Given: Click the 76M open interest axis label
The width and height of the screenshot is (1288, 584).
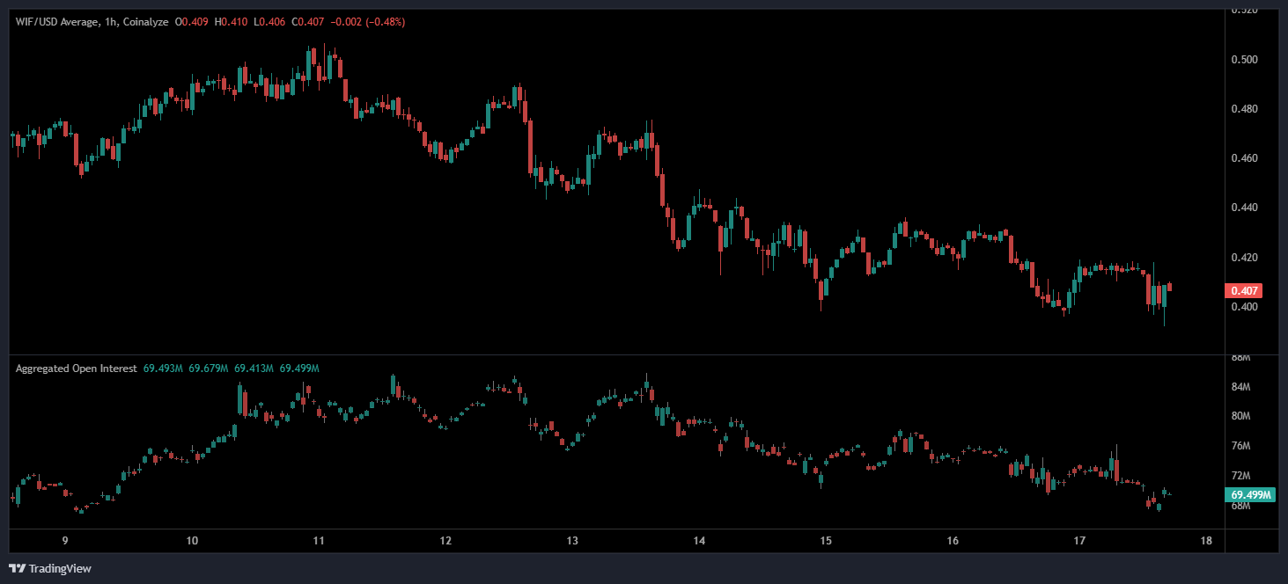Looking at the screenshot, I should click(x=1240, y=447).
